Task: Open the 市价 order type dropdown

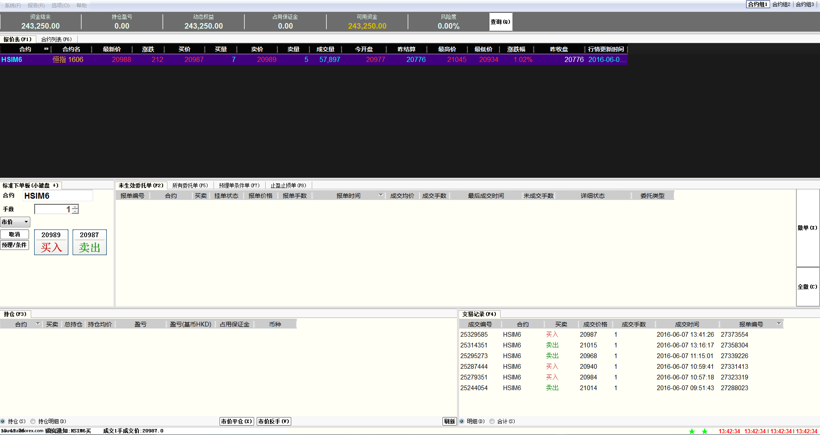Action: point(15,222)
